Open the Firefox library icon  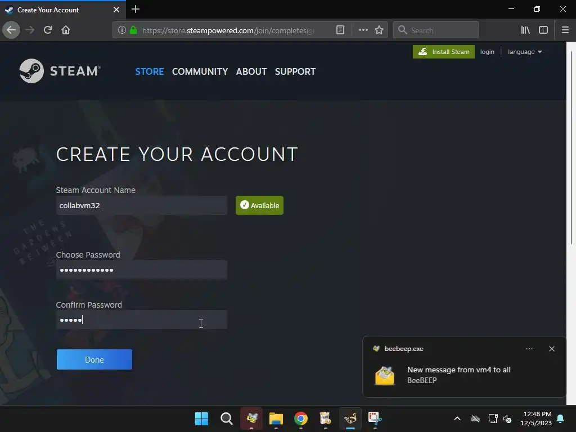tap(525, 30)
